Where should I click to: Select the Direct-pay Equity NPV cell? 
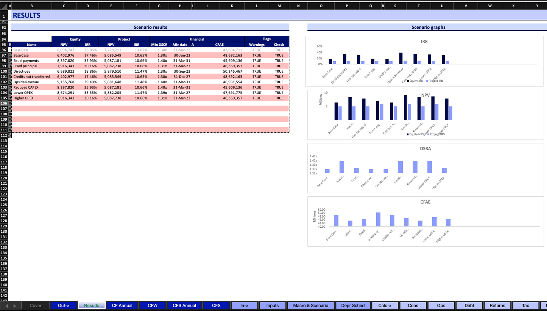pyautogui.click(x=65, y=71)
